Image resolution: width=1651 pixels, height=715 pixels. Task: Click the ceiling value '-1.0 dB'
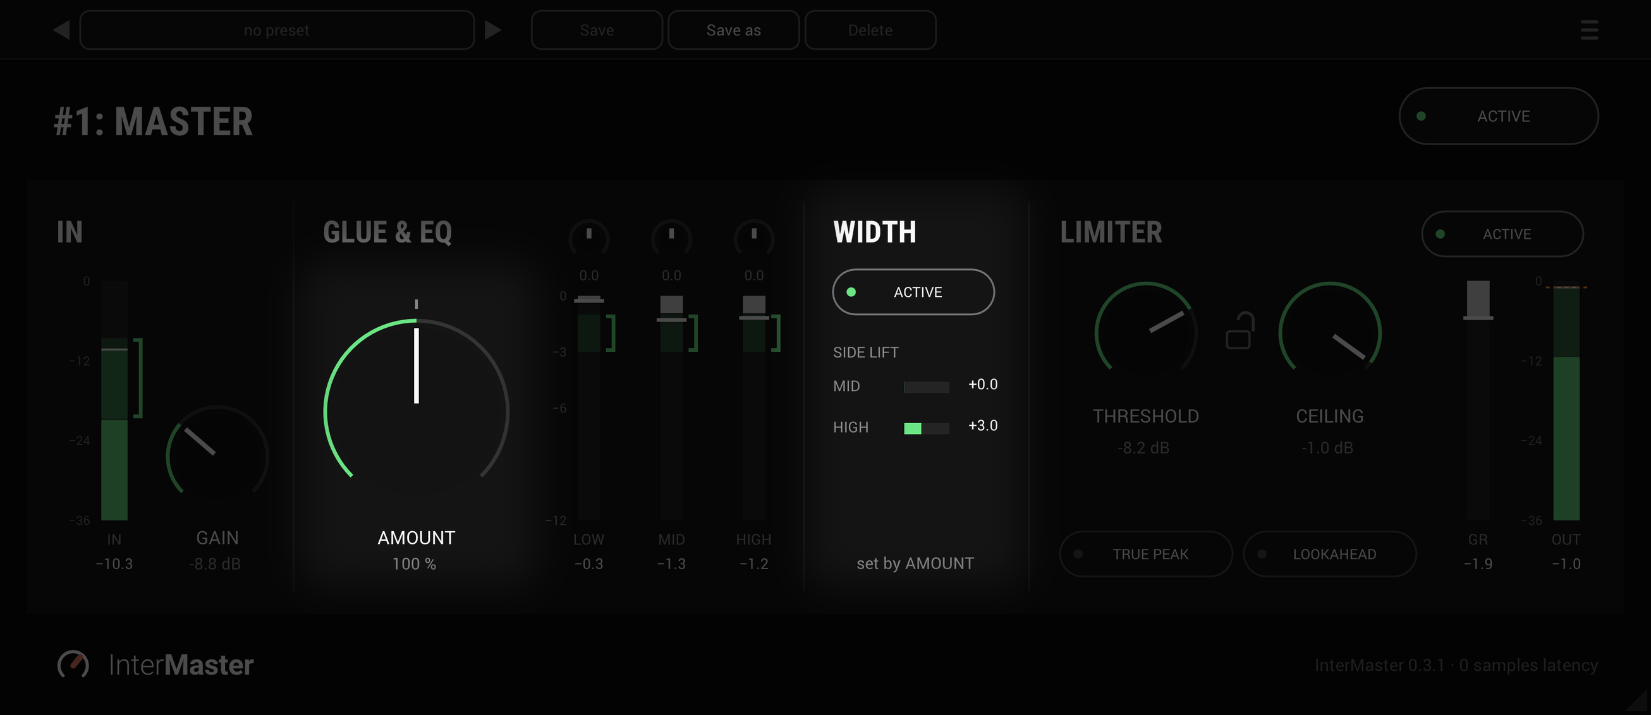[x=1327, y=448]
